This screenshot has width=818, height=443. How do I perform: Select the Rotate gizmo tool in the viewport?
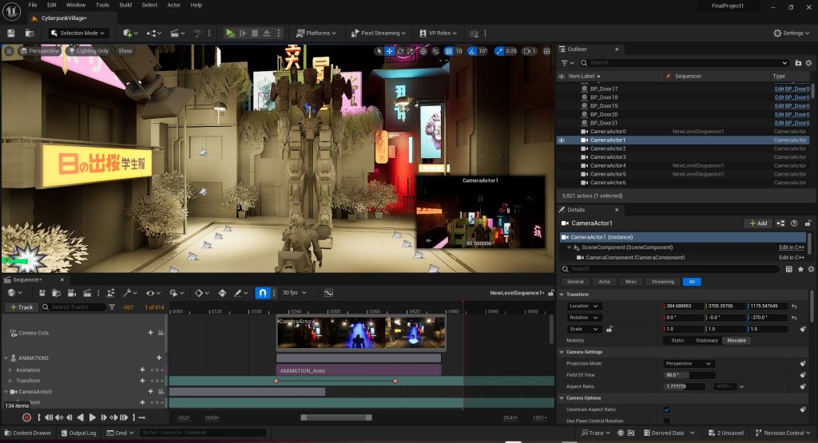coord(400,51)
